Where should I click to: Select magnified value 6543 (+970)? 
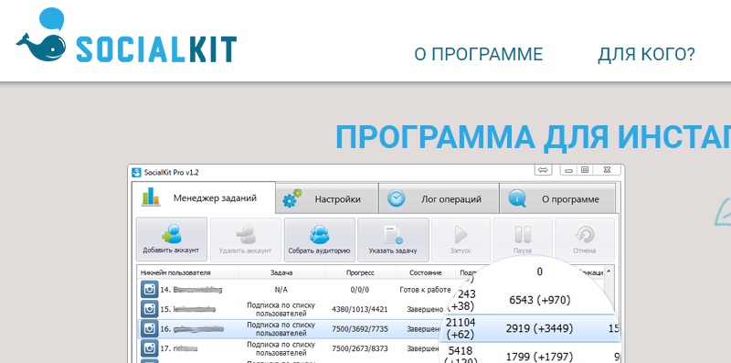point(539,300)
